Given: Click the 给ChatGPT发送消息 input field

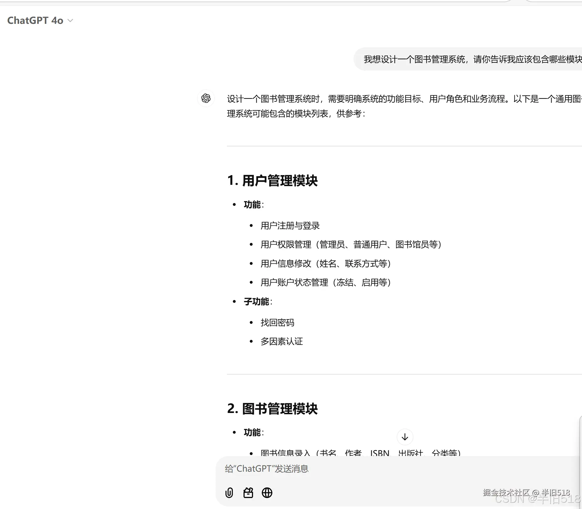Looking at the screenshot, I should [x=266, y=469].
